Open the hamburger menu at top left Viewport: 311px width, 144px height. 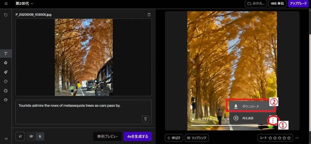coord(6,4)
